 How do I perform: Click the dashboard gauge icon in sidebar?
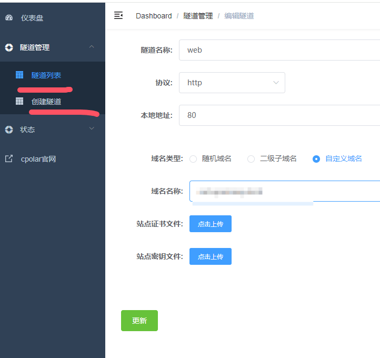[x=9, y=18]
